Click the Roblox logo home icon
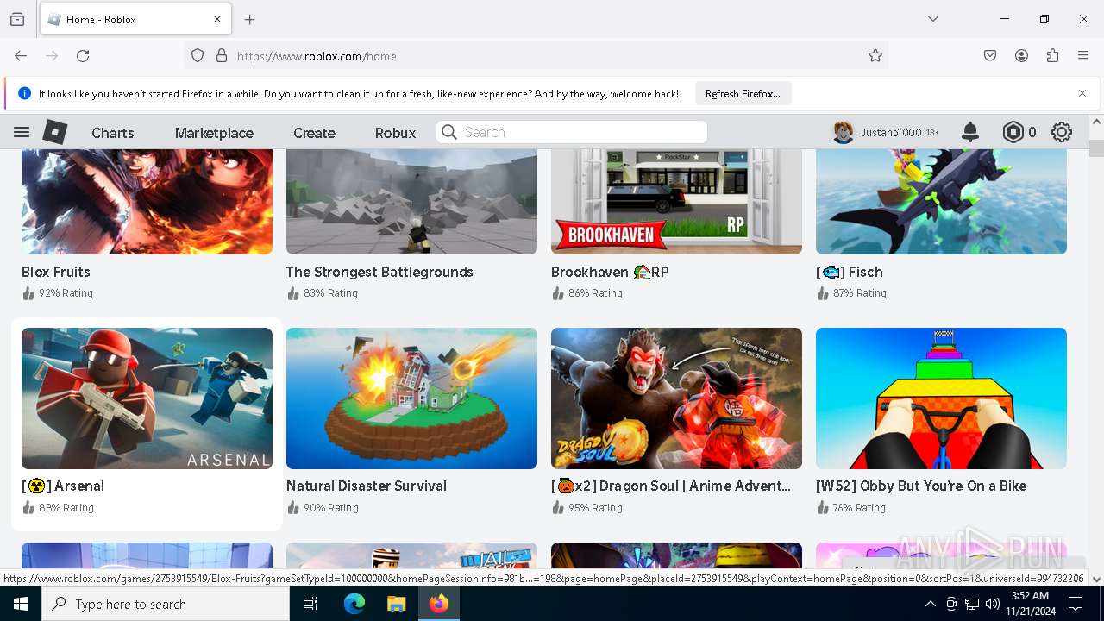Viewport: 1104px width, 621px height. [x=55, y=132]
